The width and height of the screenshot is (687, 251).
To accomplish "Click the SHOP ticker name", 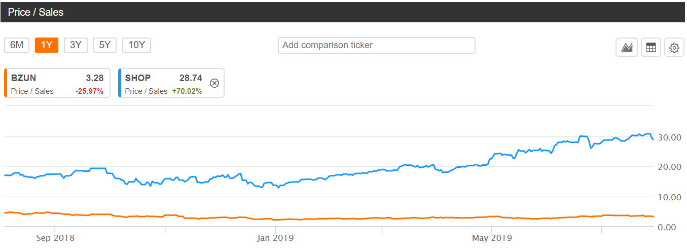I will pos(137,78).
